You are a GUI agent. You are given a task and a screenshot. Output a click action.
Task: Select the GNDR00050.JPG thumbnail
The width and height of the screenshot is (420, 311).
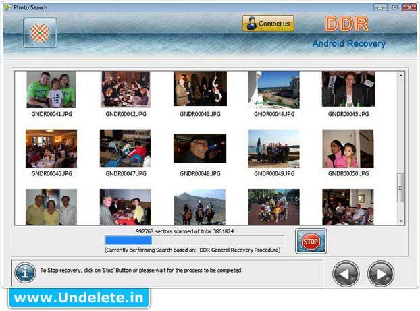coord(348,148)
